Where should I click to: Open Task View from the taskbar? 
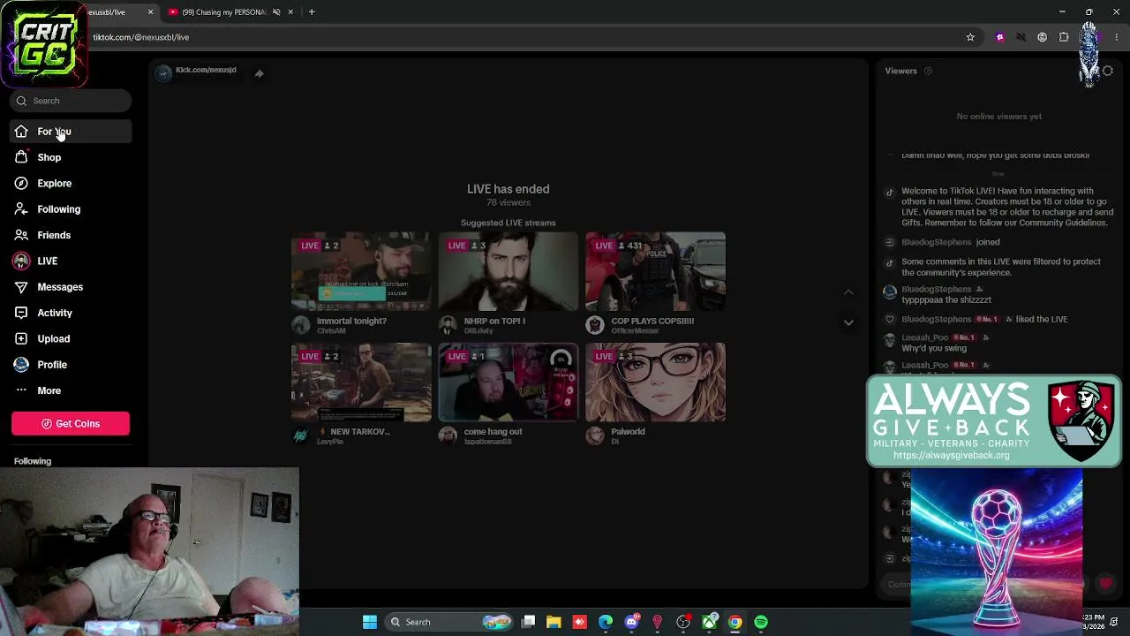pos(528,622)
